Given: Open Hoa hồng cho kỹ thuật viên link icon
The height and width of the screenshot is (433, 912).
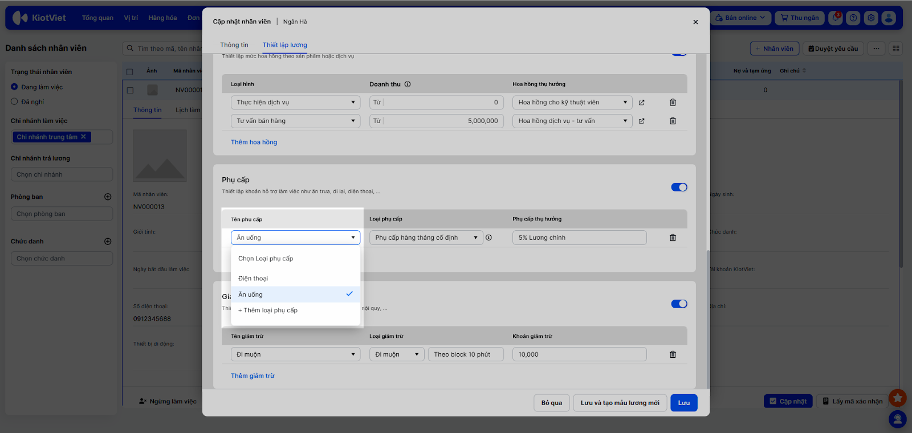Looking at the screenshot, I should pos(641,103).
